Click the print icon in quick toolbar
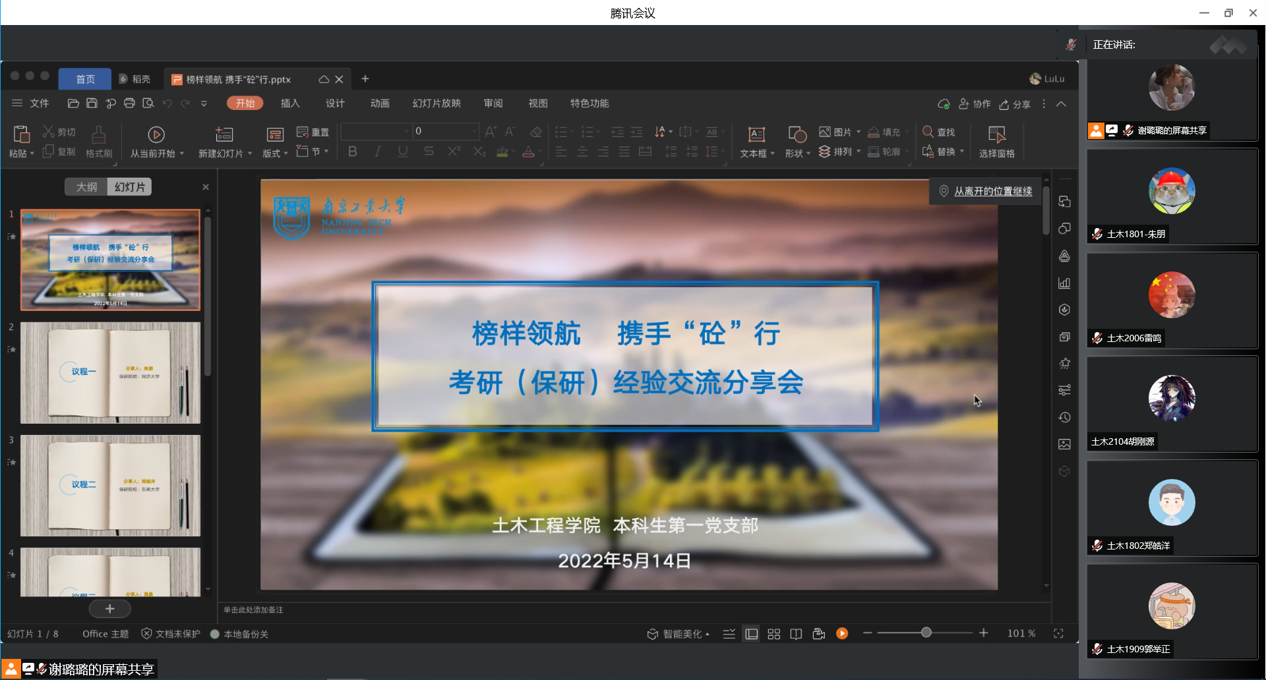Screen dimensions: 1266x680 coord(129,103)
